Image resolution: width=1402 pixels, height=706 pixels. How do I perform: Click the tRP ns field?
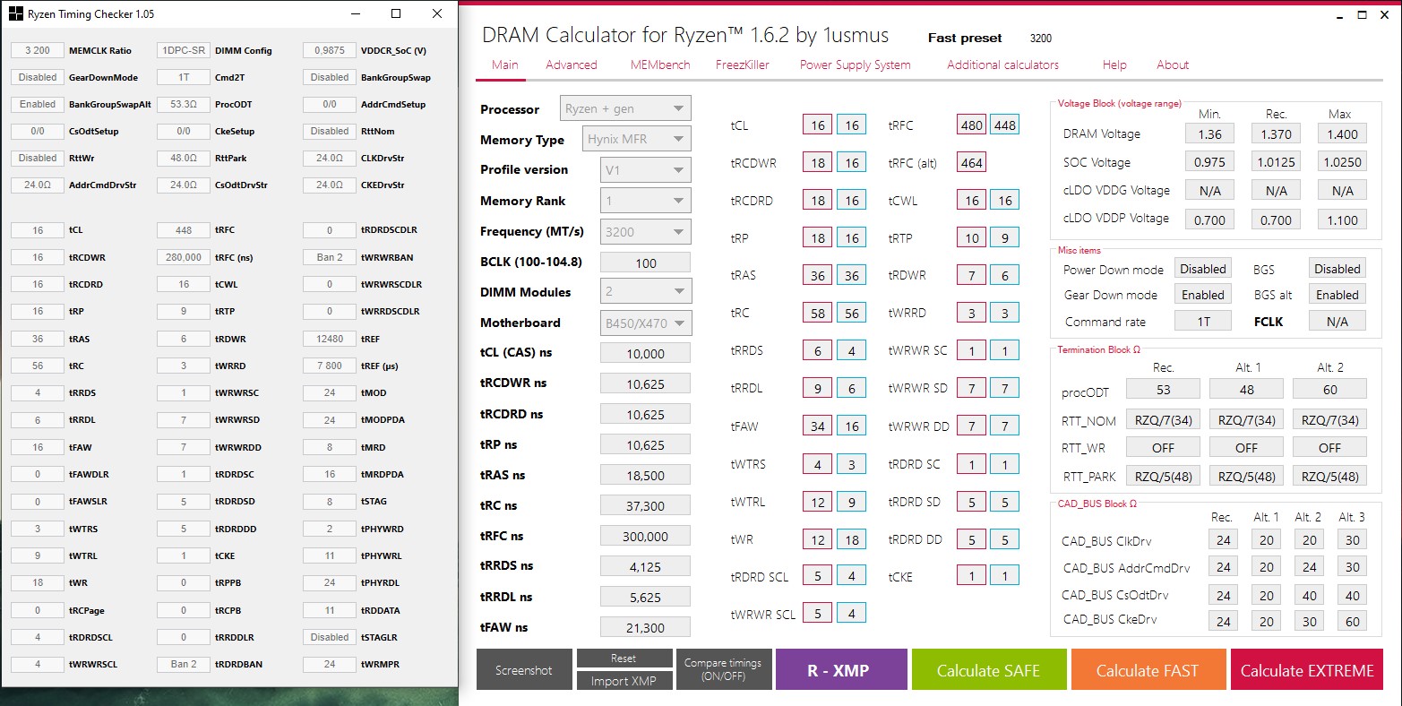coord(645,444)
